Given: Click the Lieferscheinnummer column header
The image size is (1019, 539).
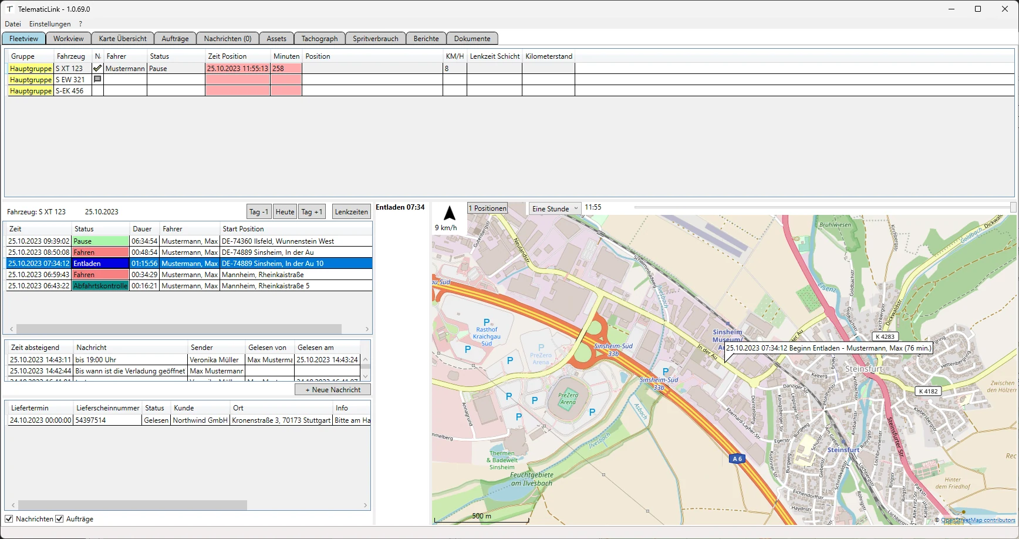Looking at the screenshot, I should 108,408.
